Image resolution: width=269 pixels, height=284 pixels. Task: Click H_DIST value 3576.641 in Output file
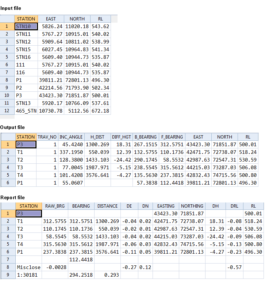coord(97,175)
